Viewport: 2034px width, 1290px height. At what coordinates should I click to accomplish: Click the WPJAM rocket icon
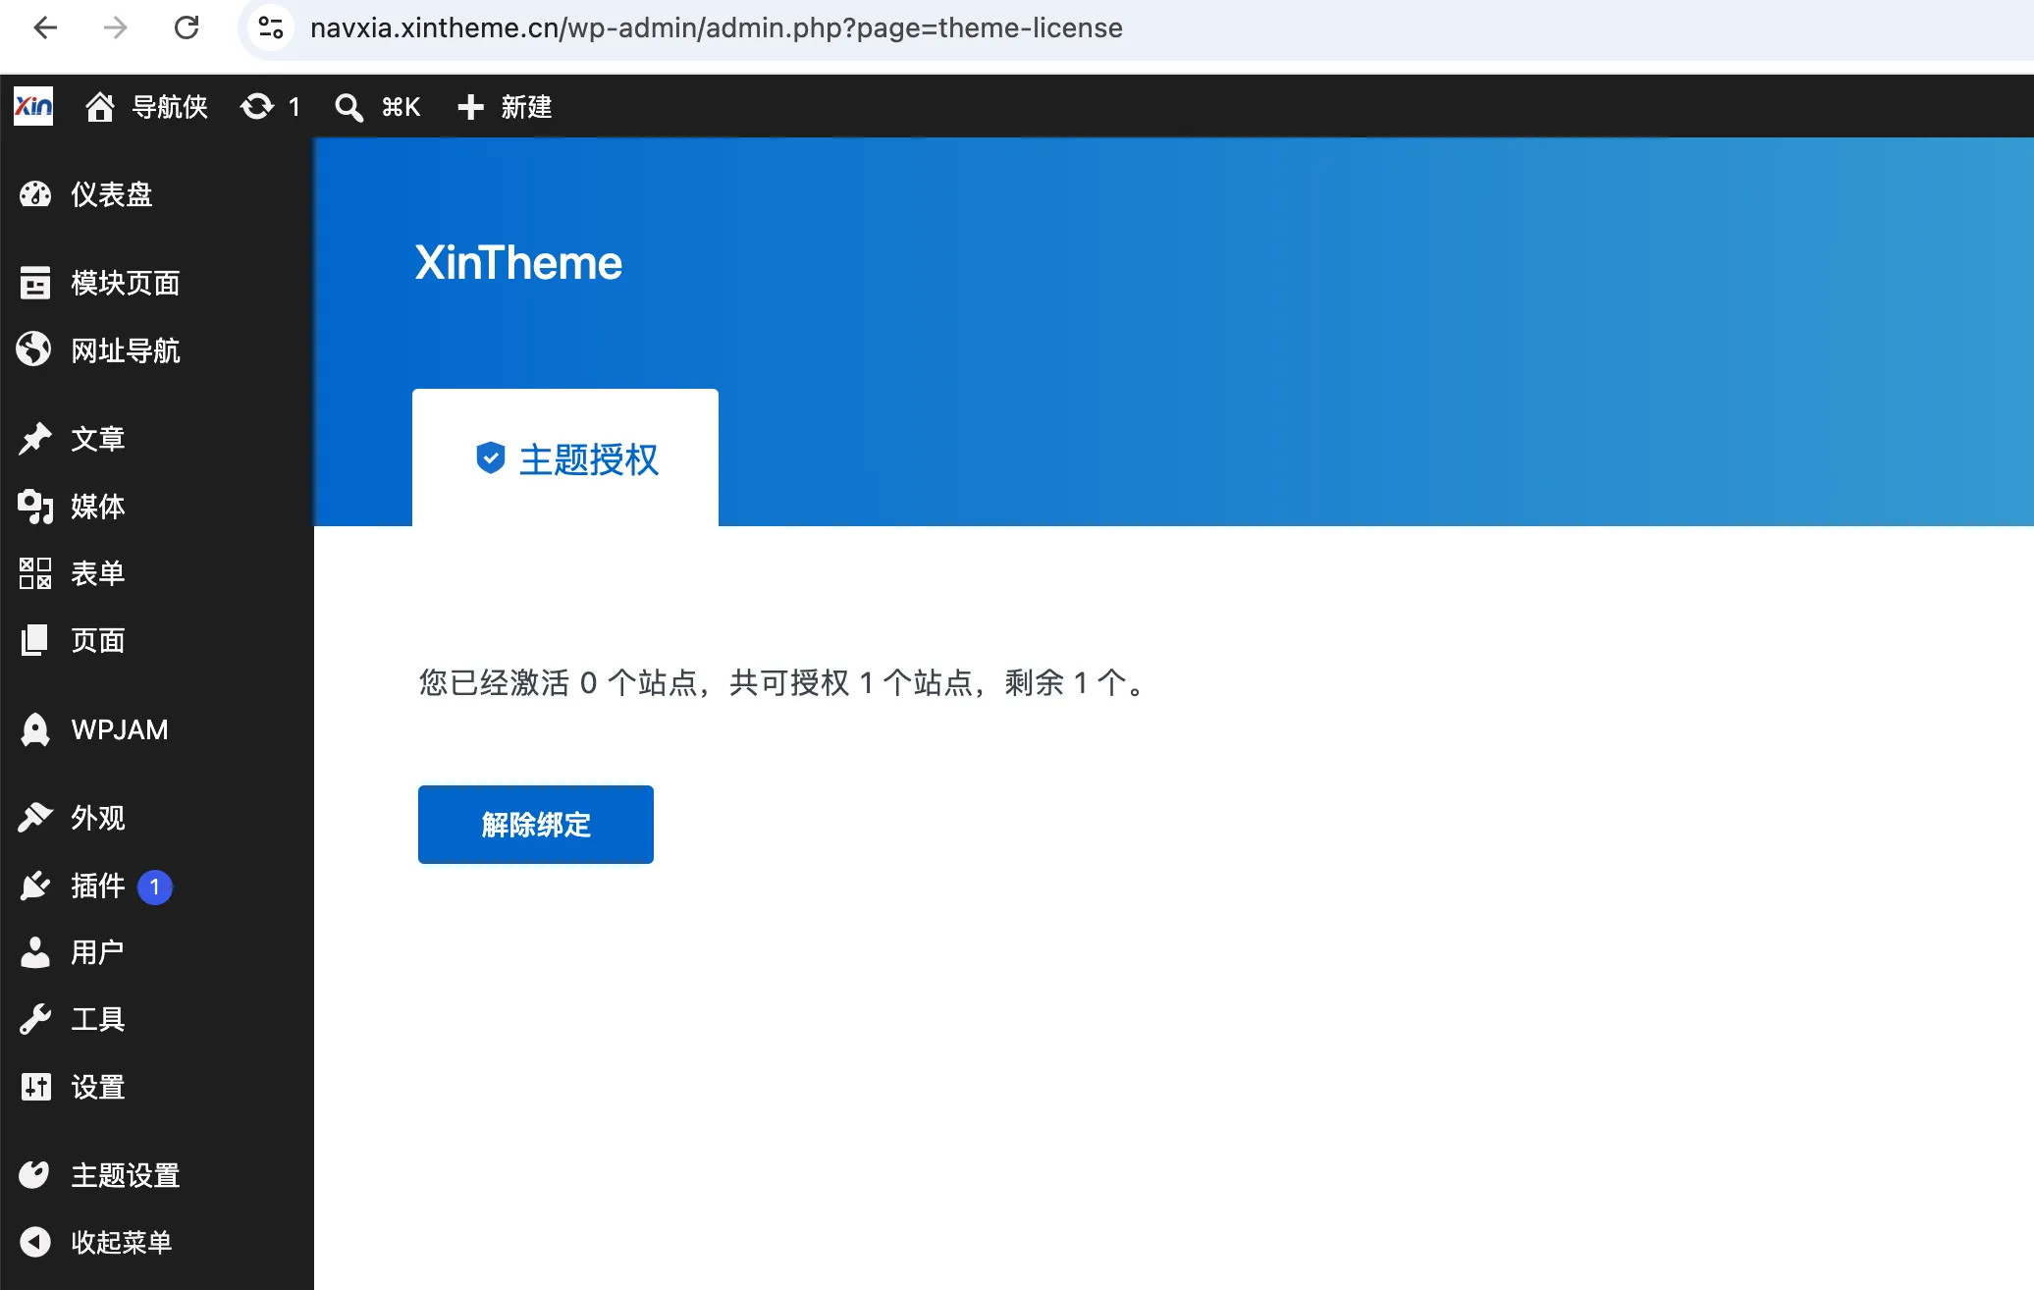pos(35,729)
